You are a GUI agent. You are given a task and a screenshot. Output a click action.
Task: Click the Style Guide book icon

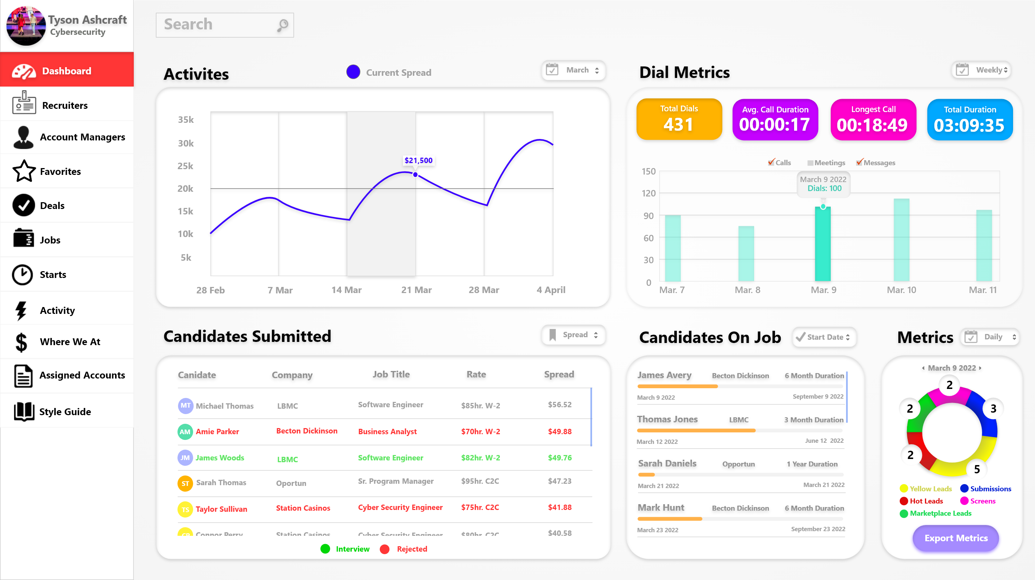pyautogui.click(x=24, y=412)
